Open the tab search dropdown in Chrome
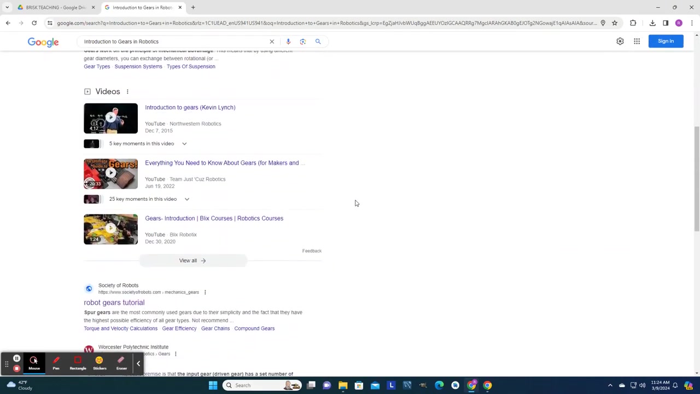The height and width of the screenshot is (394, 700). (x=7, y=8)
